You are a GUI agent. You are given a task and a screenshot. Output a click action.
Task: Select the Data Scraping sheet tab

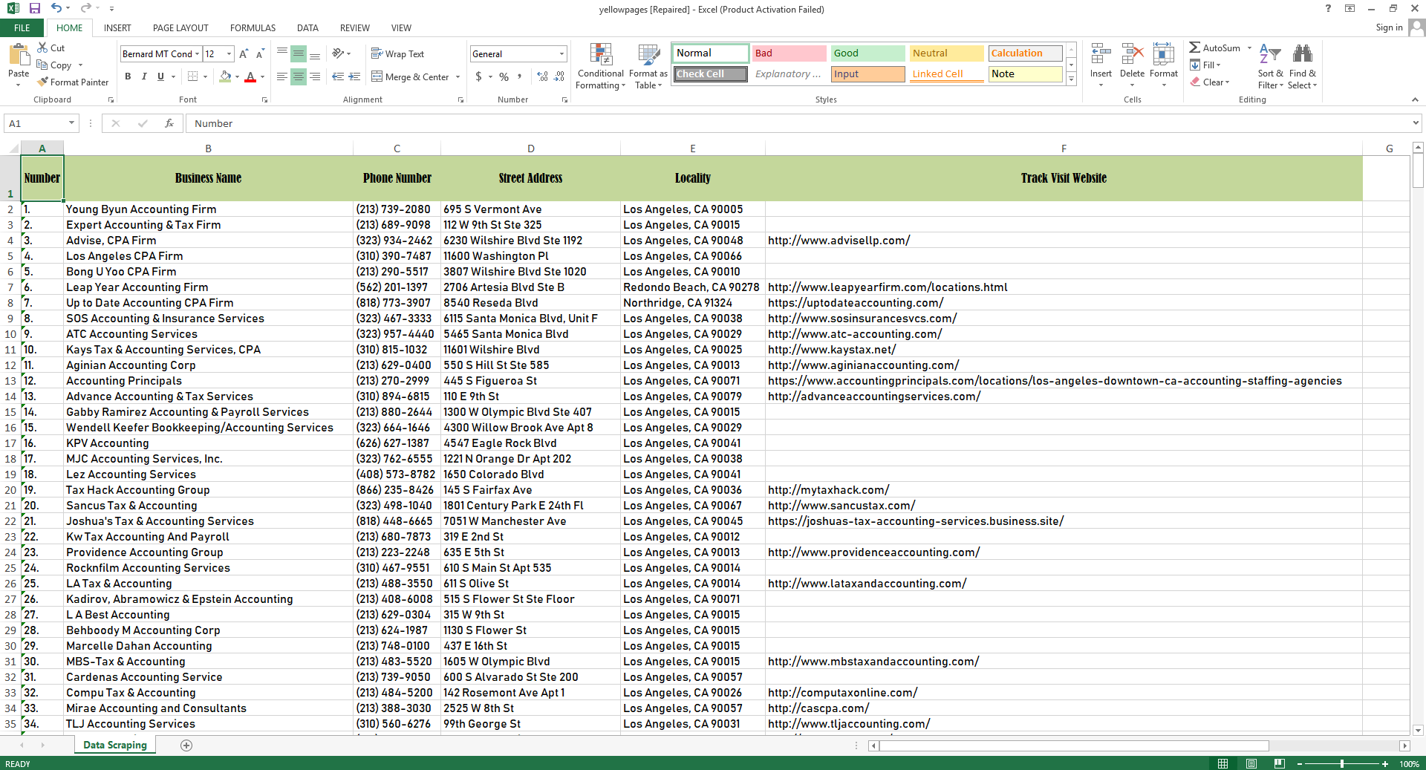pos(114,745)
